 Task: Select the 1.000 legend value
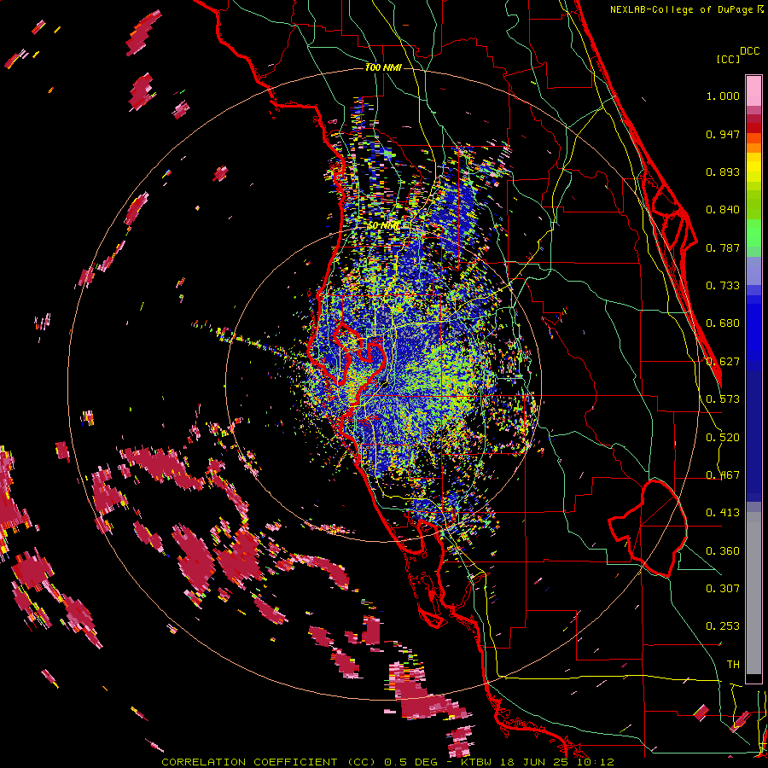click(723, 96)
